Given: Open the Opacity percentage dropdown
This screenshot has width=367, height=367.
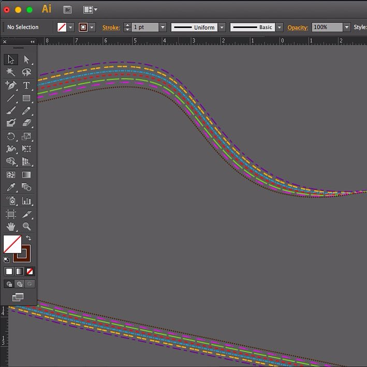Looking at the screenshot, I should coord(347,27).
